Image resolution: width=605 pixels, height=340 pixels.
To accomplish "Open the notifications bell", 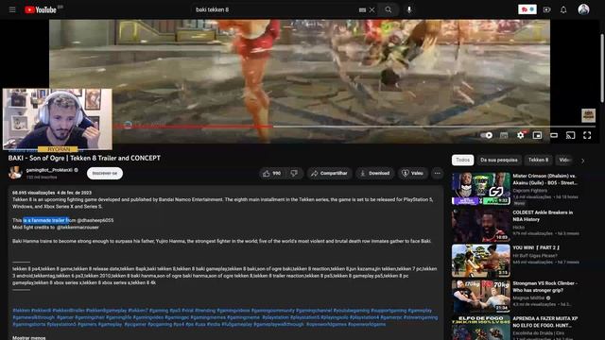I will 563,9.
